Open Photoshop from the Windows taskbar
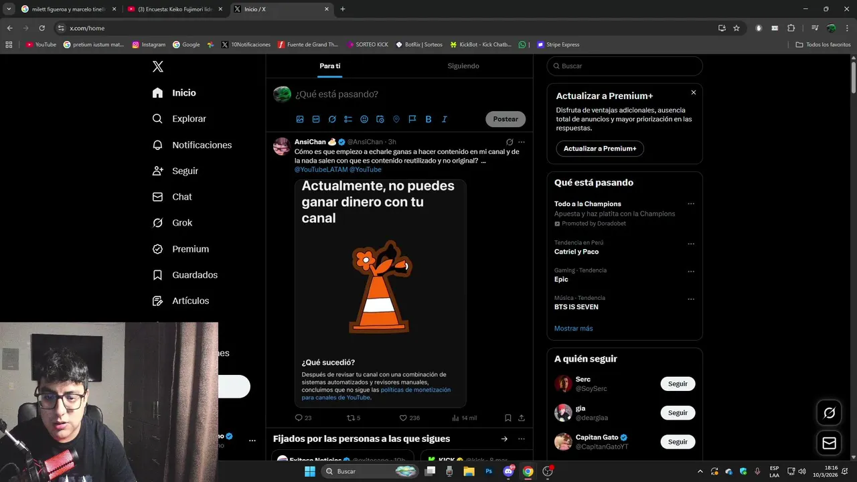The image size is (857, 482). (489, 471)
